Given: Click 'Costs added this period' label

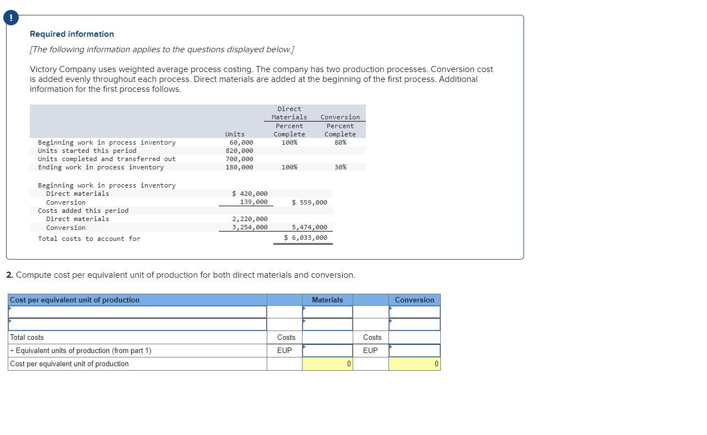Looking at the screenshot, I should pyautogui.click(x=83, y=211).
